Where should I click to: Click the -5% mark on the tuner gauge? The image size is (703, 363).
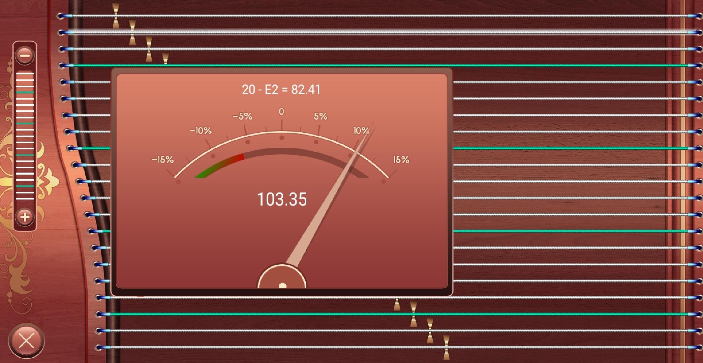click(242, 116)
